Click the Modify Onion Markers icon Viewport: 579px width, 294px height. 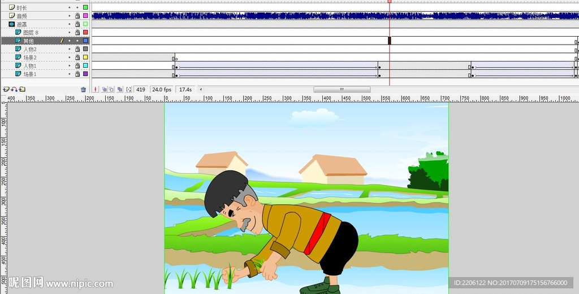point(128,89)
